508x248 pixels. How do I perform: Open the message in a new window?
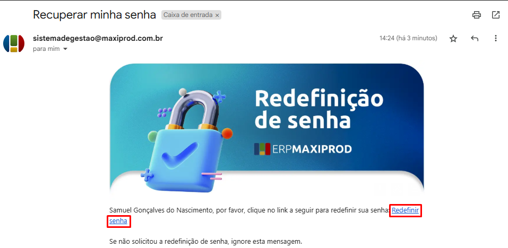[496, 15]
